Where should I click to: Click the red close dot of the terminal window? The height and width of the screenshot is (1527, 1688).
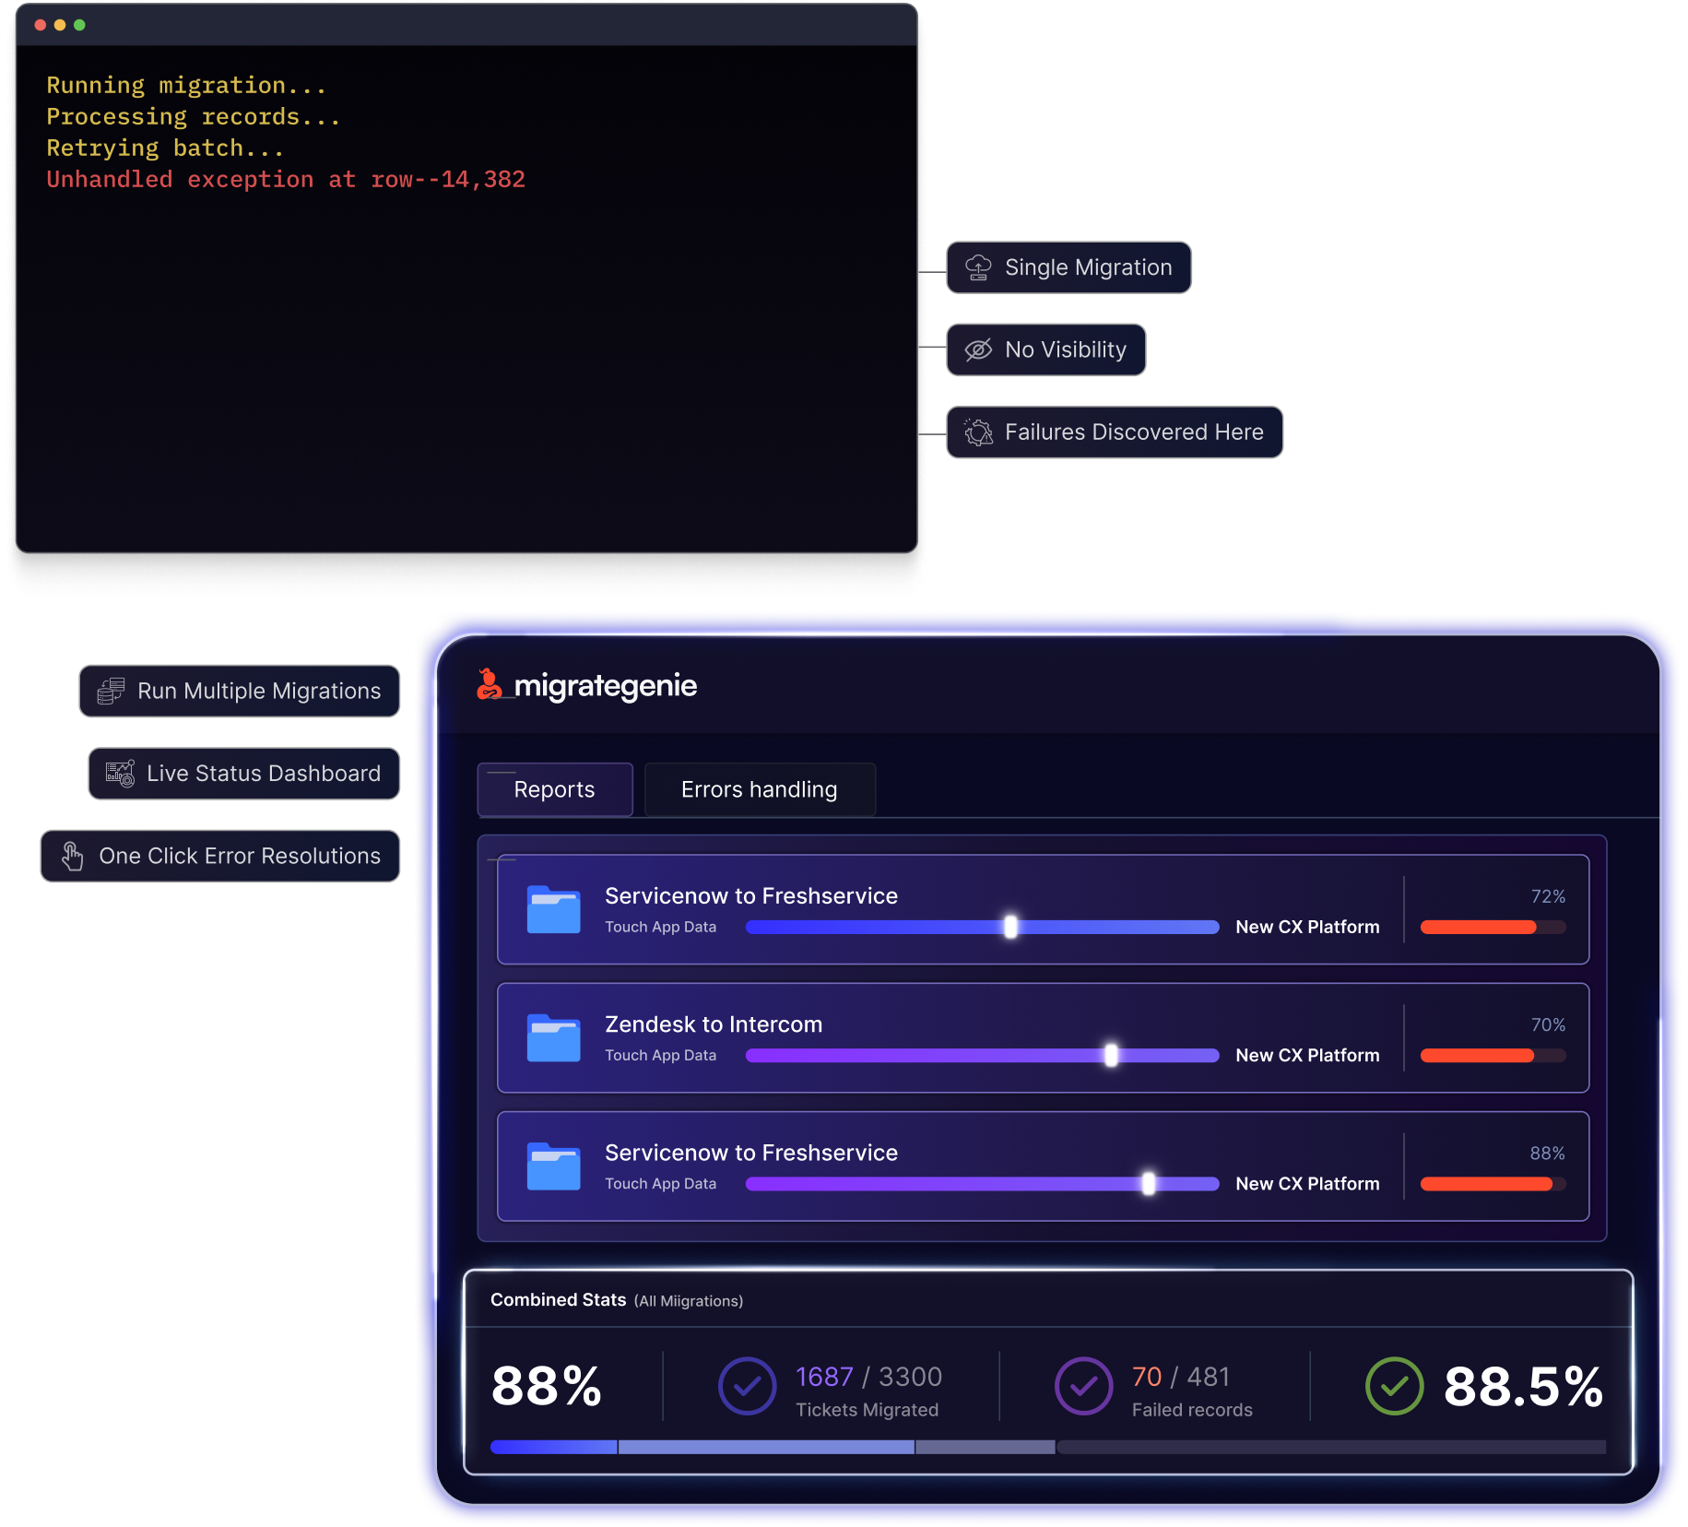[x=41, y=25]
